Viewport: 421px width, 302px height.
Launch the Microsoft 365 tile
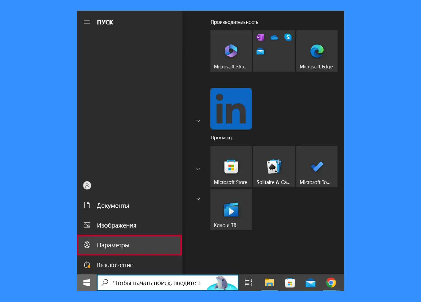(x=231, y=51)
